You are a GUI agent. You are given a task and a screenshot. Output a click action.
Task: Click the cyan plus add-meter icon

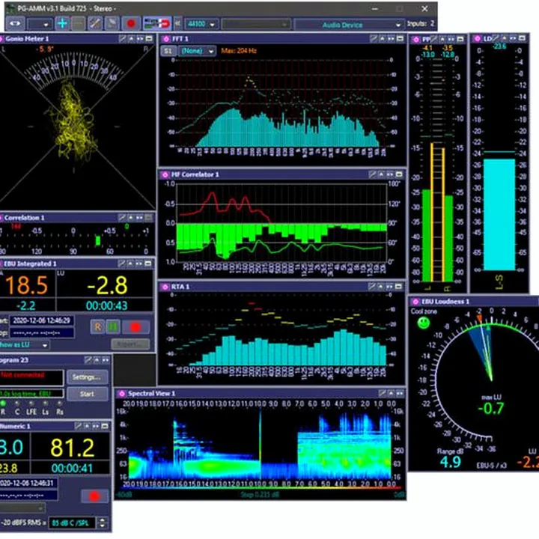point(62,24)
